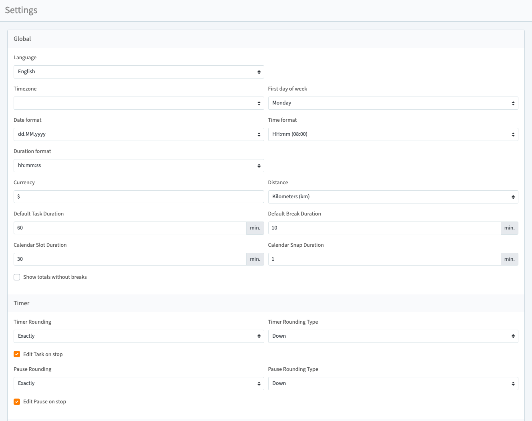The image size is (532, 421).
Task: Open the Language dropdown
Action: [x=139, y=72]
